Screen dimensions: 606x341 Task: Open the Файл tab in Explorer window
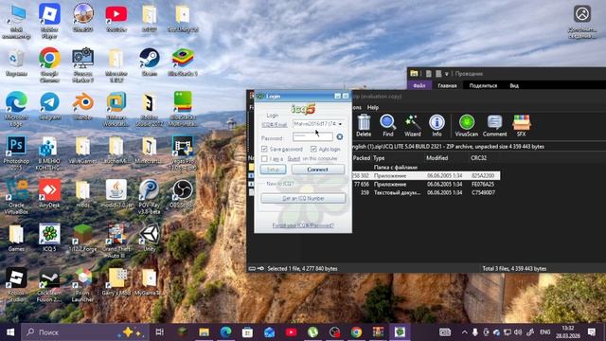click(x=419, y=85)
